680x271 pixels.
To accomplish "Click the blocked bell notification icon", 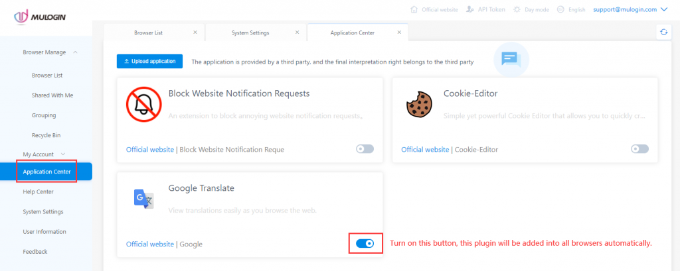I will tap(144, 104).
